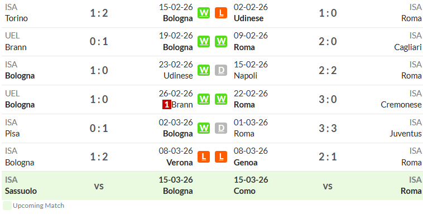Click the W badge for Roma vs Cremonese
The image size is (423, 215).
[x=221, y=99]
